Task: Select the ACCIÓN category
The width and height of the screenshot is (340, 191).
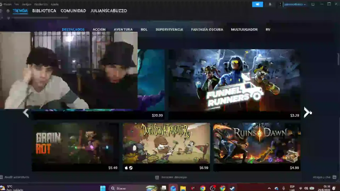Action: pos(99,29)
